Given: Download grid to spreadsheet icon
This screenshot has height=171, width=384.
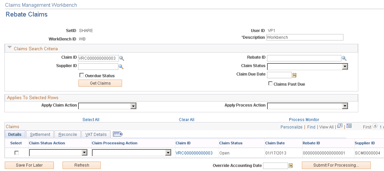Looking at the screenshot, I should tap(349, 126).
